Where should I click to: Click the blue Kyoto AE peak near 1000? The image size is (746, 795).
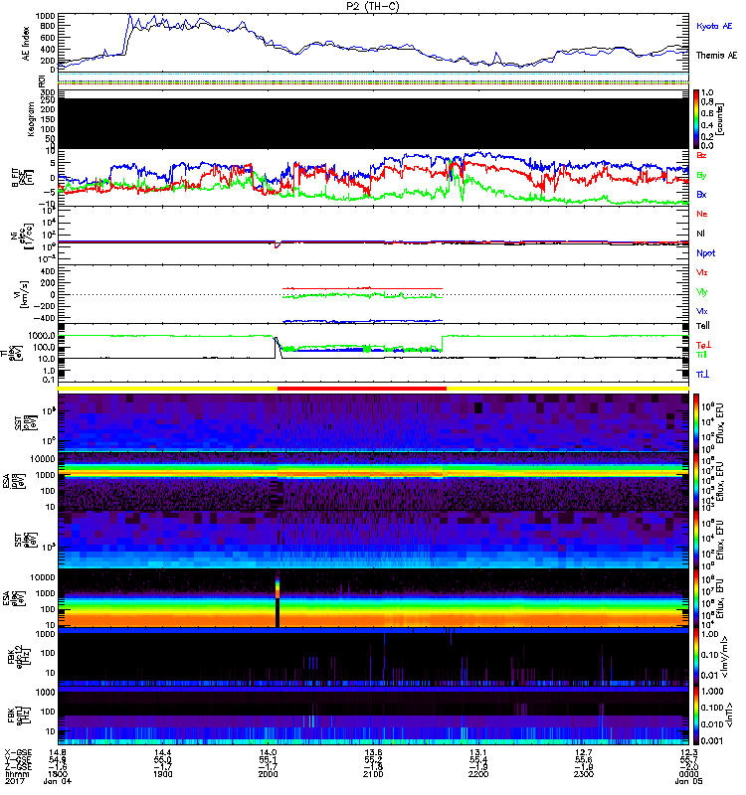pyautogui.click(x=130, y=18)
